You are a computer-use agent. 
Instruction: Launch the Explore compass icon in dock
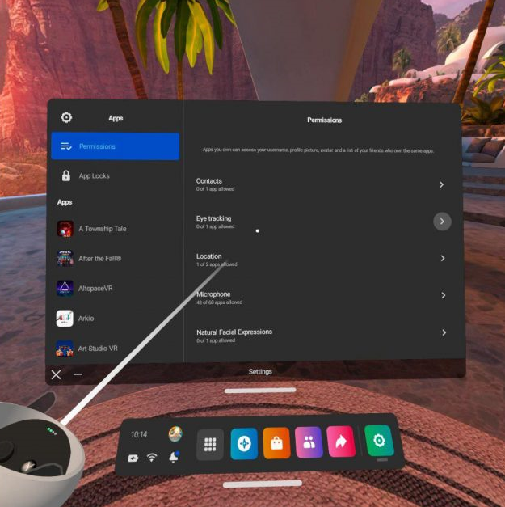[244, 444]
